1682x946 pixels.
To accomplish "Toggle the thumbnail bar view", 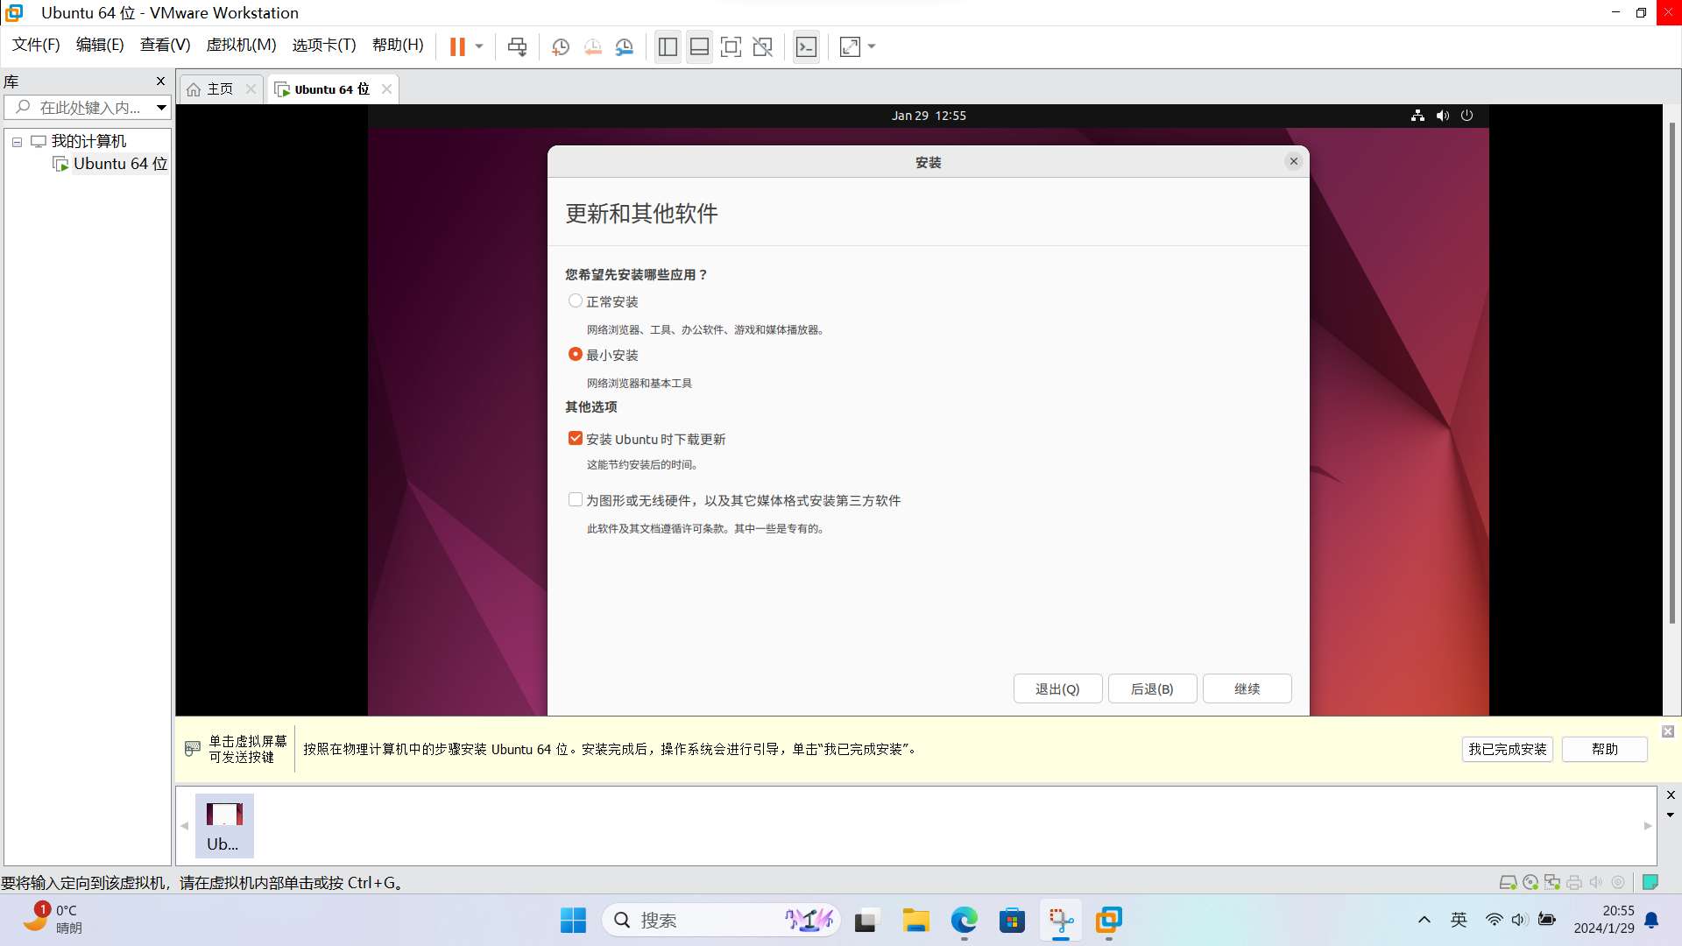I will [x=699, y=46].
